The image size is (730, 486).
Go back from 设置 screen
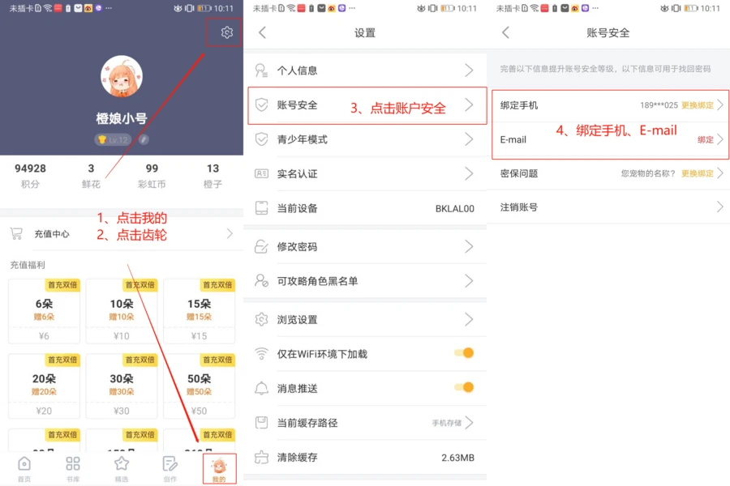click(x=263, y=32)
